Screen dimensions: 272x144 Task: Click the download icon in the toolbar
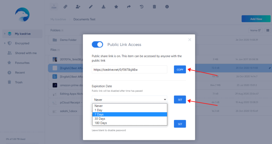(103, 7)
